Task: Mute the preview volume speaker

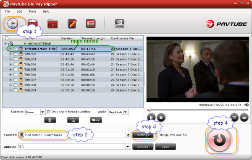Action: click(247, 105)
